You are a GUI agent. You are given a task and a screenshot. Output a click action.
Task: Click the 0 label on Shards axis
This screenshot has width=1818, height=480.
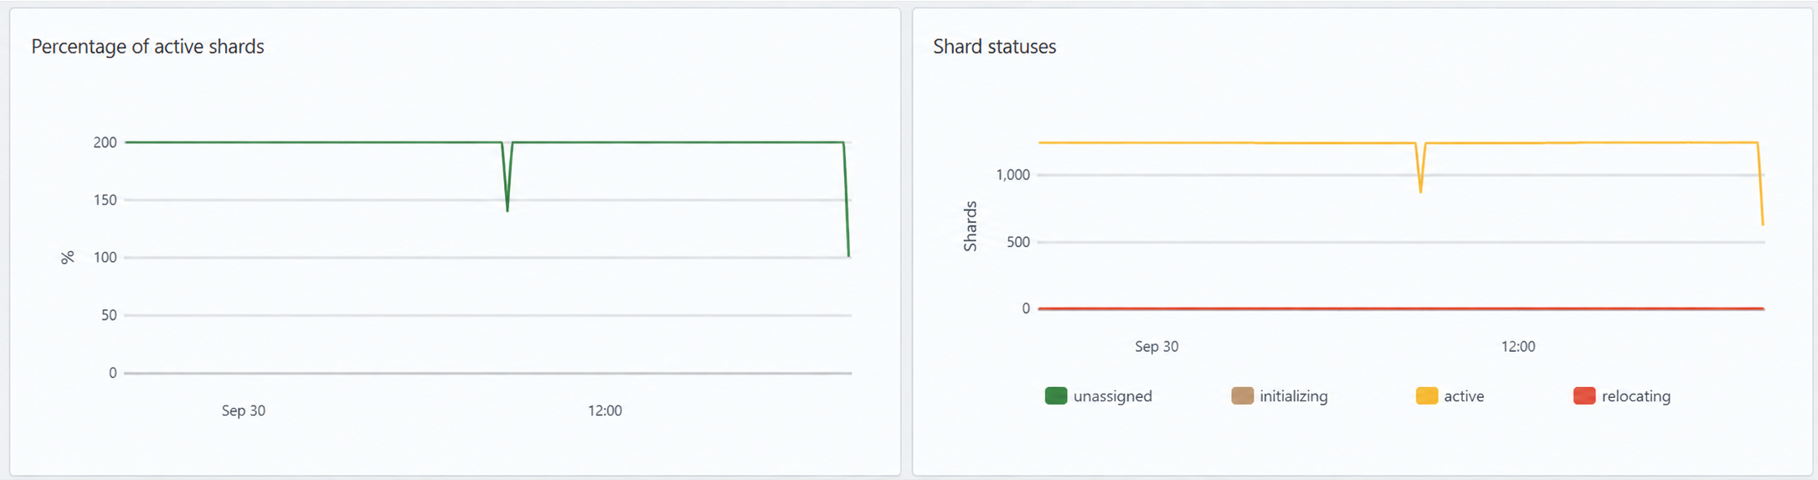(x=1026, y=308)
